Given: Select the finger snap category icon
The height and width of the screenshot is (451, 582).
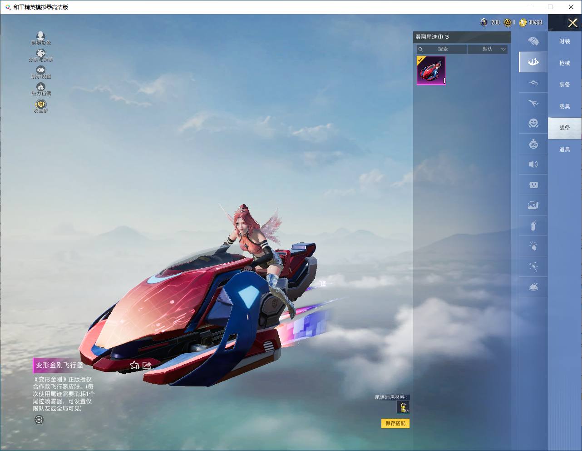Looking at the screenshot, I should pyautogui.click(x=533, y=246).
